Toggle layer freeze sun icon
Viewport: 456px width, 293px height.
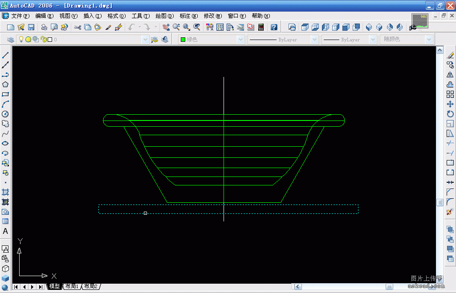28,40
